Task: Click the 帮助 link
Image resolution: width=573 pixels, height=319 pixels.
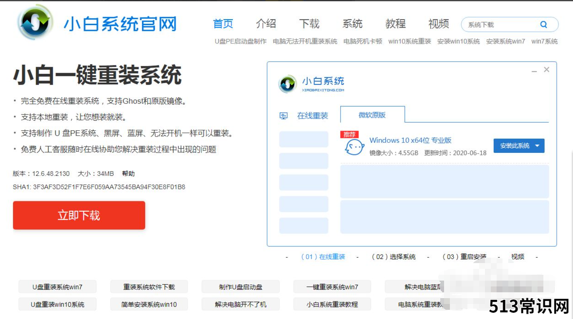Action: [129, 174]
